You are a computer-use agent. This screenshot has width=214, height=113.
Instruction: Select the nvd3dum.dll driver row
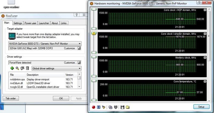[x=43, y=83]
